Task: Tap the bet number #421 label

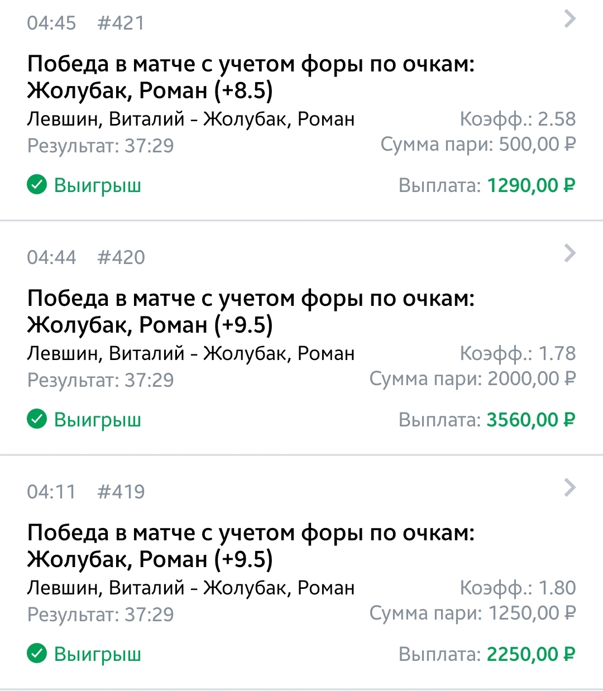Action: (x=121, y=23)
